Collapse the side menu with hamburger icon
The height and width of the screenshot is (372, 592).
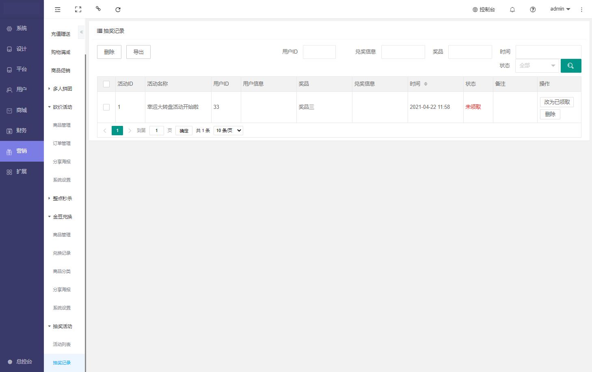point(58,9)
